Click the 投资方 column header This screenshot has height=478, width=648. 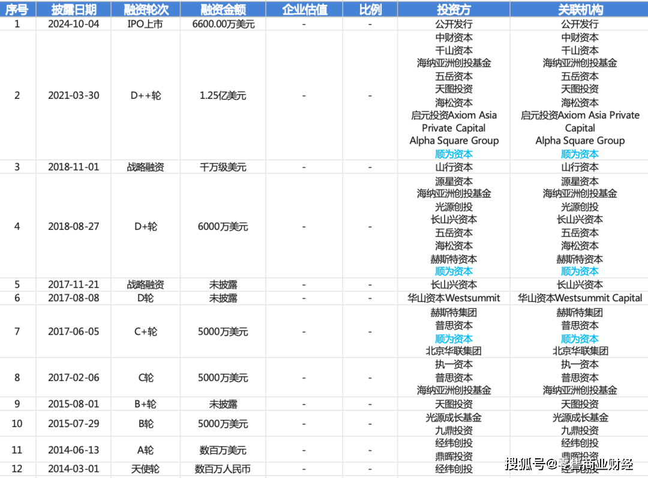(454, 9)
